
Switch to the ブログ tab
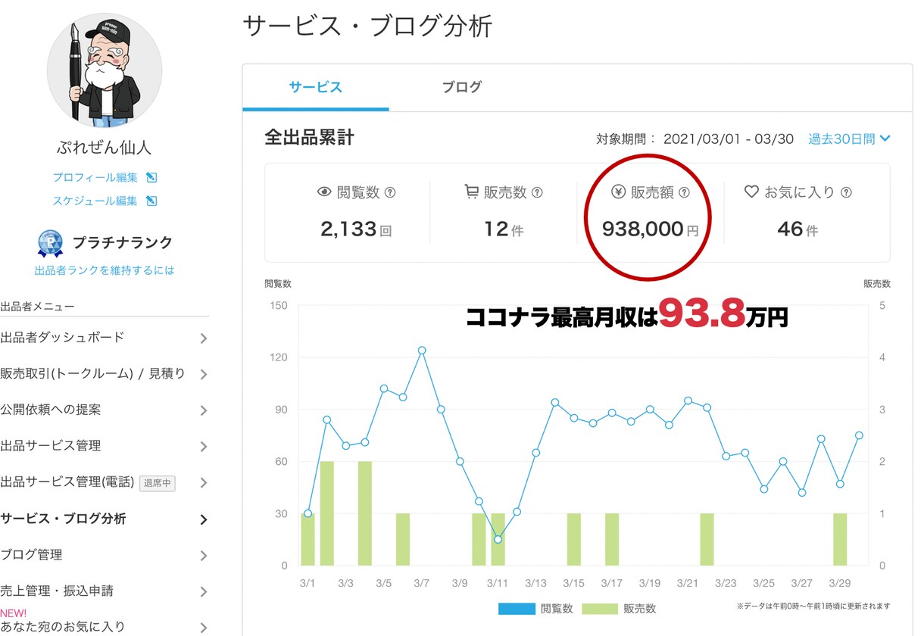pos(462,87)
